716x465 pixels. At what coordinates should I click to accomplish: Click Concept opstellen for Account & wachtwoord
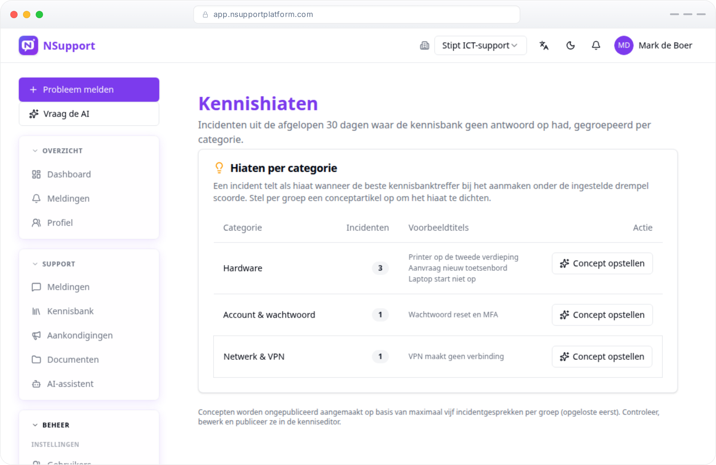[x=602, y=315]
